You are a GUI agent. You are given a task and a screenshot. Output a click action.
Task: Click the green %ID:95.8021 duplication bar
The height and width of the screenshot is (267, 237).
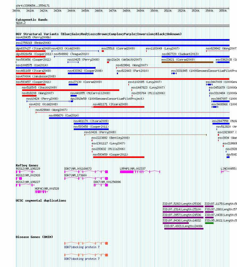(x=209, y=223)
